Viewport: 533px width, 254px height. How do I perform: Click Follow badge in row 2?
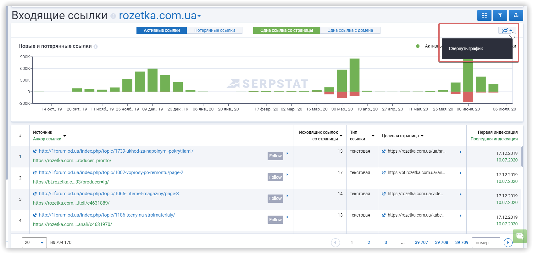pyautogui.click(x=275, y=177)
